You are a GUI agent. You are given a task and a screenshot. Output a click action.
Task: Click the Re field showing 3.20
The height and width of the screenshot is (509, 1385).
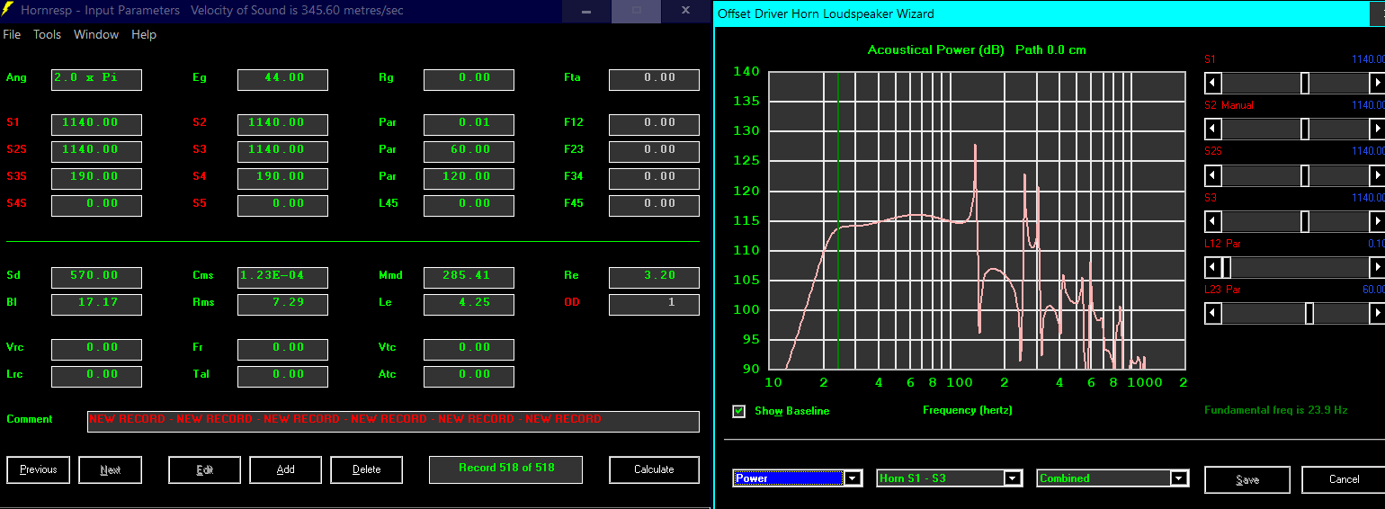(654, 277)
